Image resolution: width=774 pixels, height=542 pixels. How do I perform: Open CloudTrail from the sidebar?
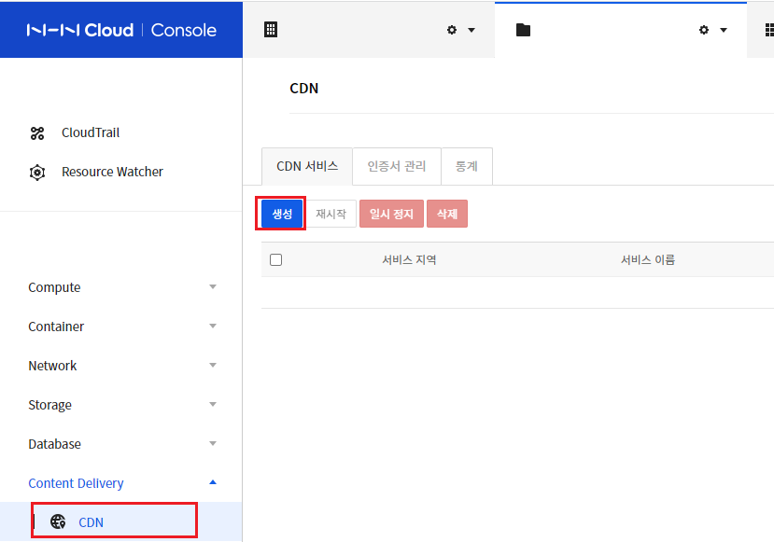tap(91, 132)
